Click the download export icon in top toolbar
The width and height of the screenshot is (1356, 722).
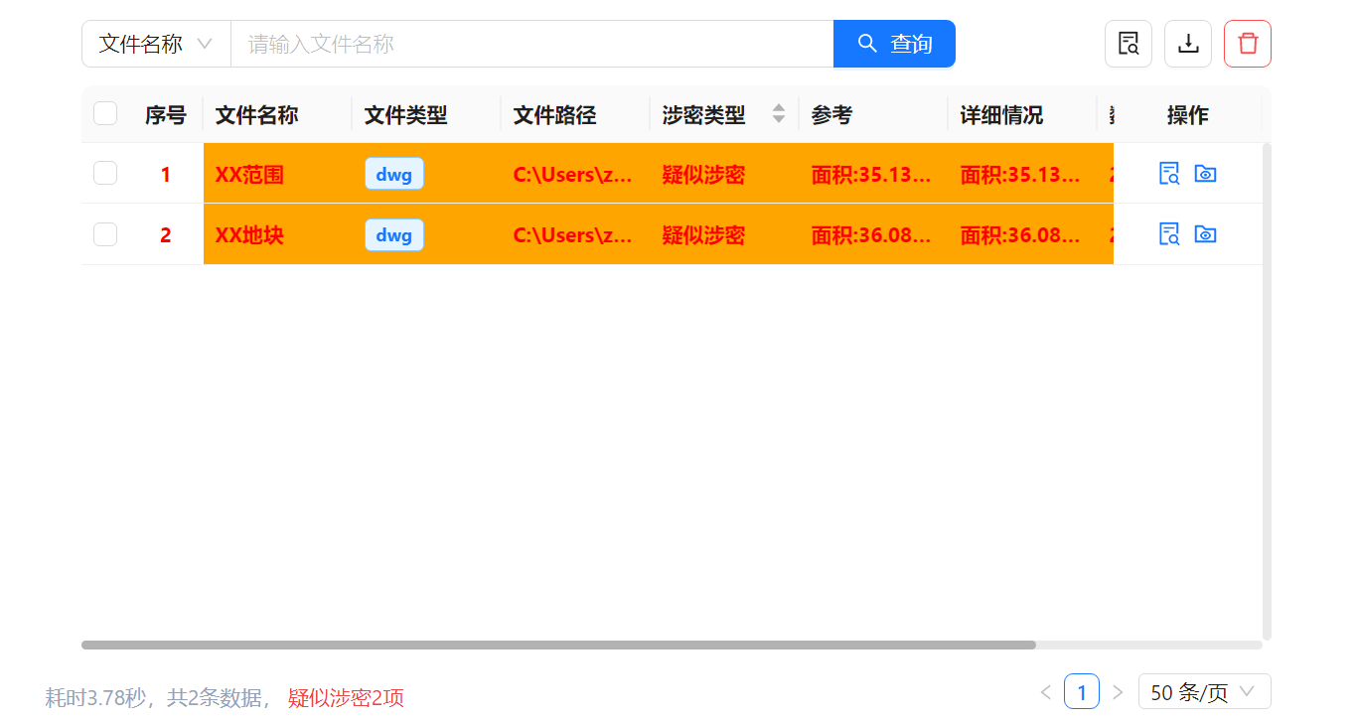(x=1187, y=44)
